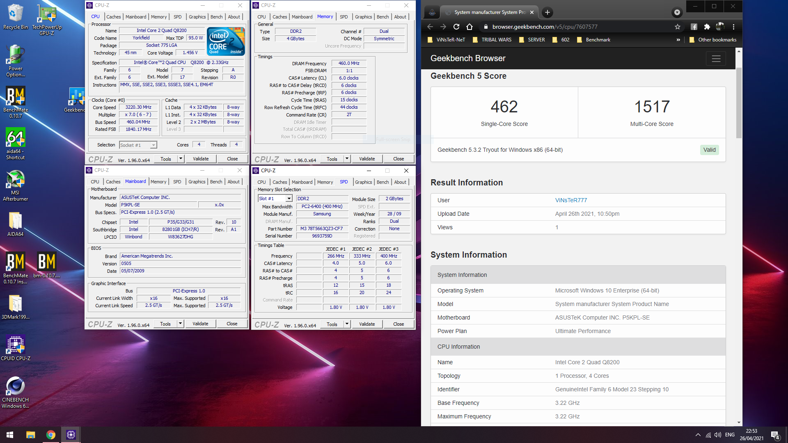Open the Other bookmarks folder
Screen dimensions: 788x443
[713, 40]
